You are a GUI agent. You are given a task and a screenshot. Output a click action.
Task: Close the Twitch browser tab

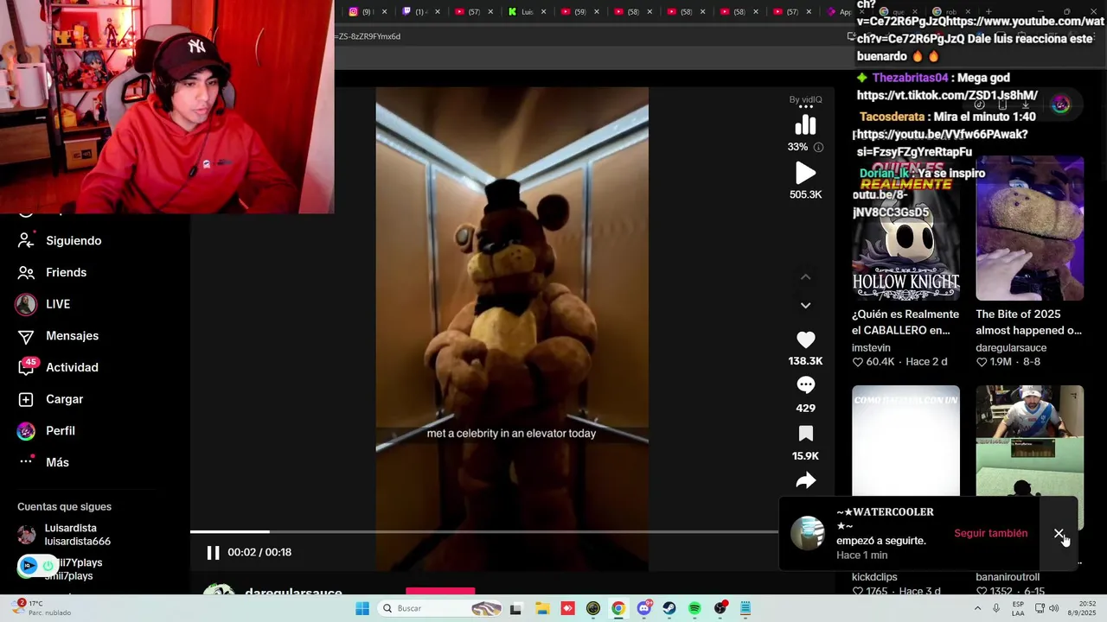[x=438, y=12]
